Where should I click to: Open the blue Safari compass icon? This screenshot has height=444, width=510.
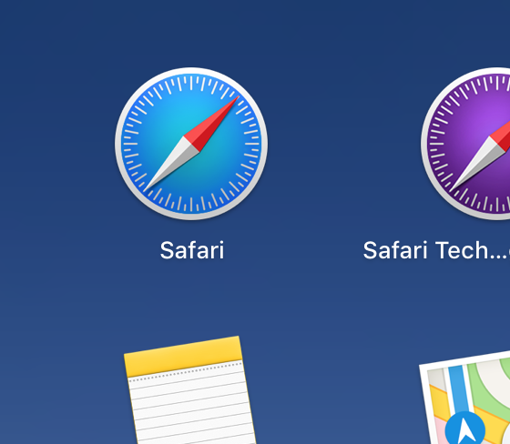(x=191, y=144)
